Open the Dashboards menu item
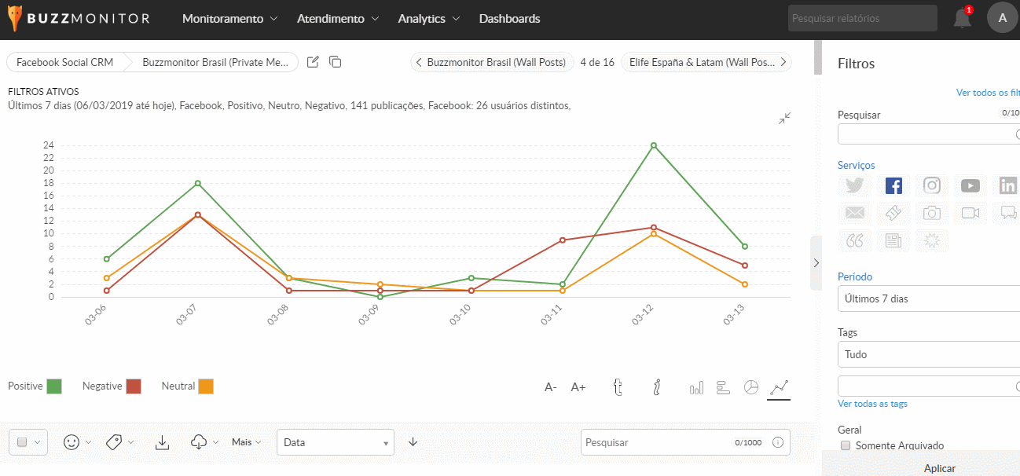 [x=509, y=19]
